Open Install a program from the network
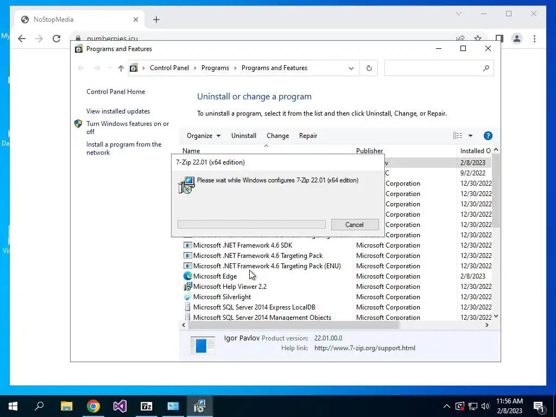The height and width of the screenshot is (417, 556). (124, 149)
